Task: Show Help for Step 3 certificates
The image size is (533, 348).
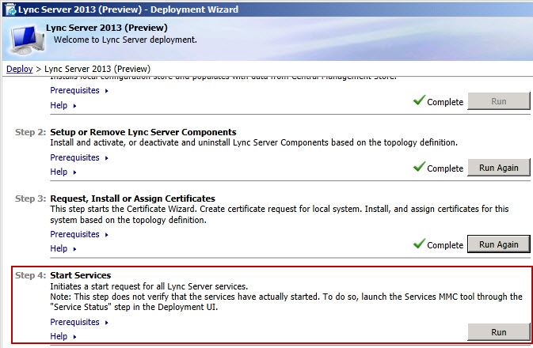Action: click(x=59, y=248)
